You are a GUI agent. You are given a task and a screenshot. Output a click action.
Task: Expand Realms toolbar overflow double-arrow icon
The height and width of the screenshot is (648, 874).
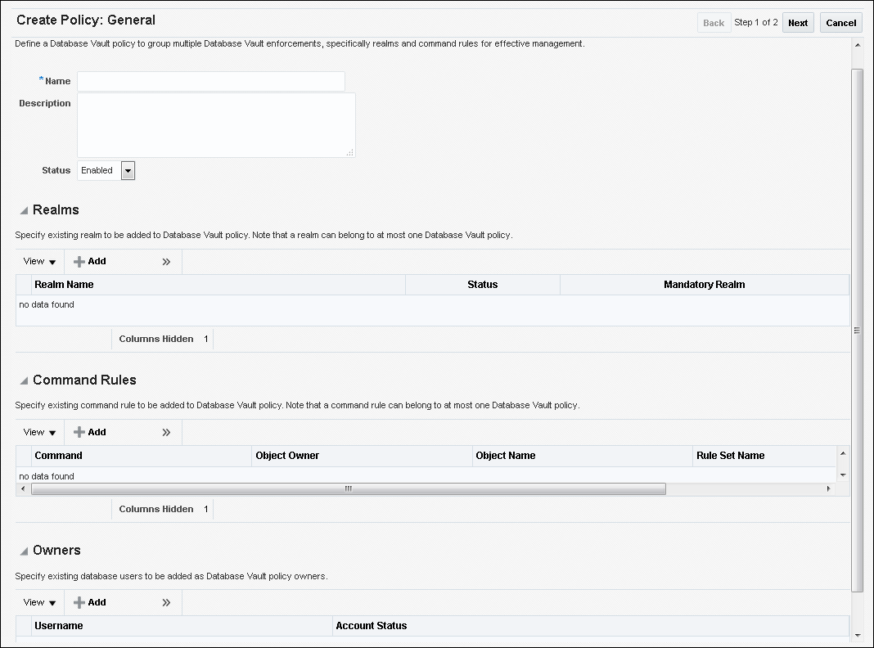(x=166, y=262)
